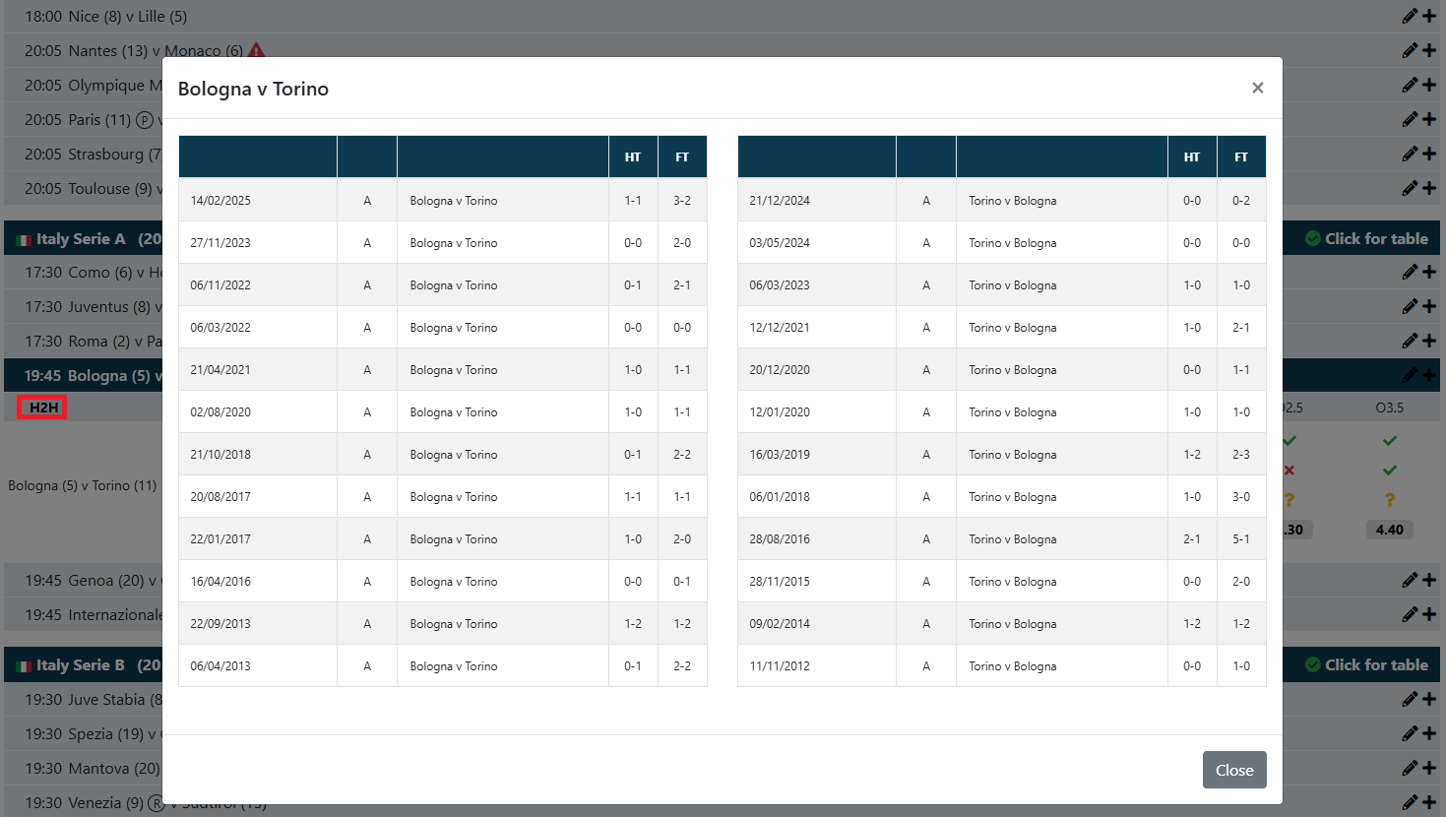Expand Nantes v Monaco with plus icon

point(1429,50)
